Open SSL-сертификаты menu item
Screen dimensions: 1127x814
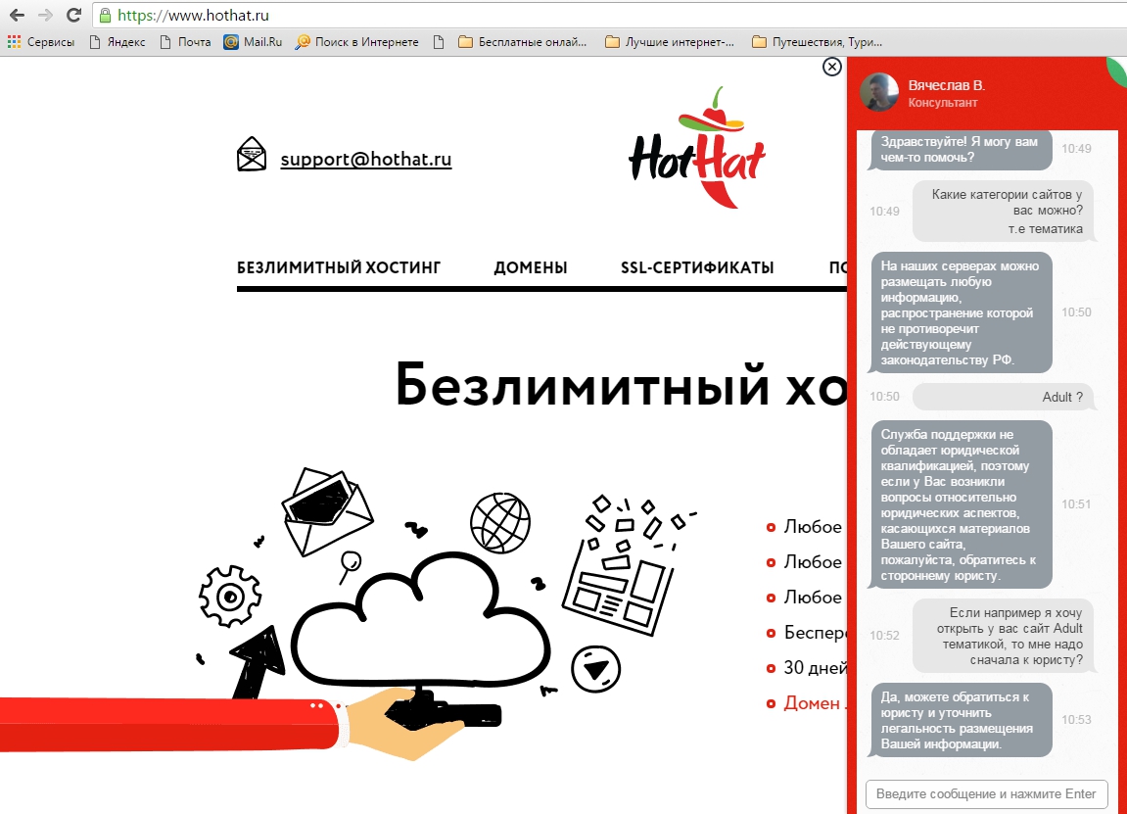(697, 267)
